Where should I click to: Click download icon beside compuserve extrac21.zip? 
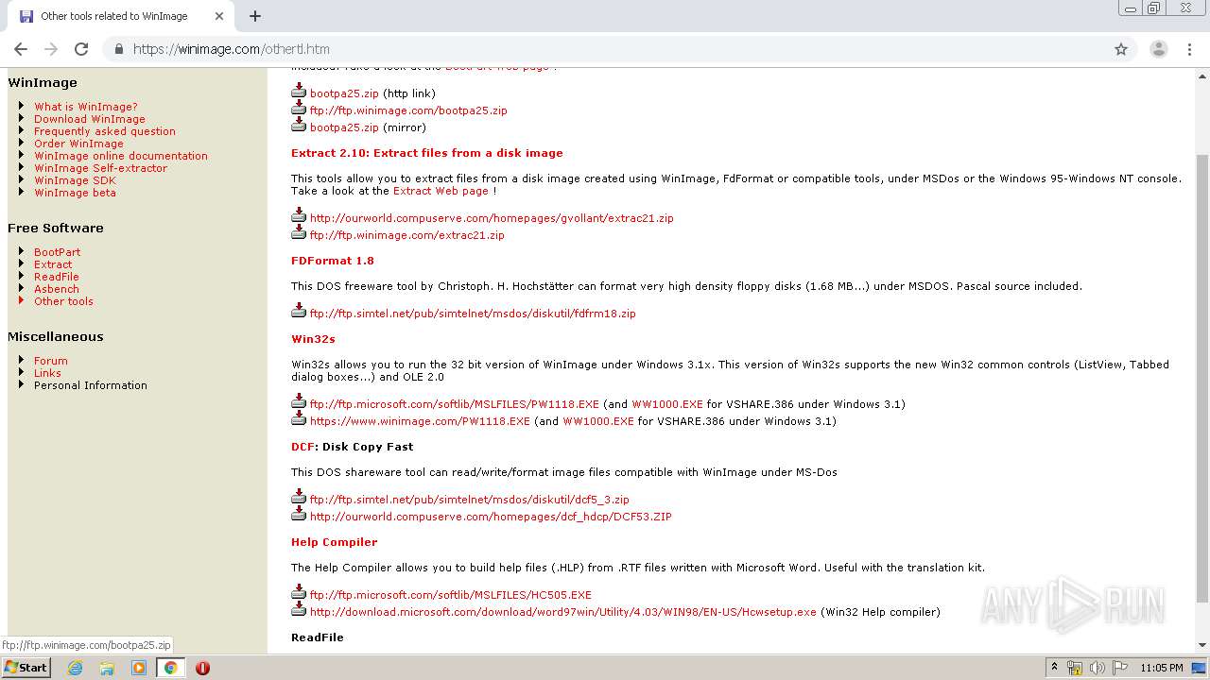[299, 215]
